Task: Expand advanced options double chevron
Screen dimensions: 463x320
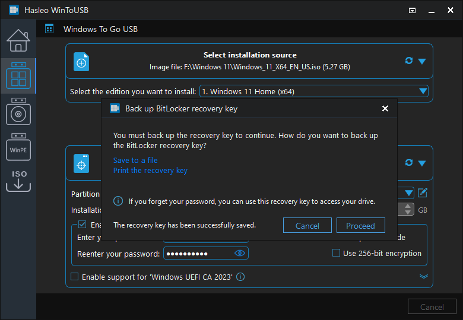Action: coord(424,276)
